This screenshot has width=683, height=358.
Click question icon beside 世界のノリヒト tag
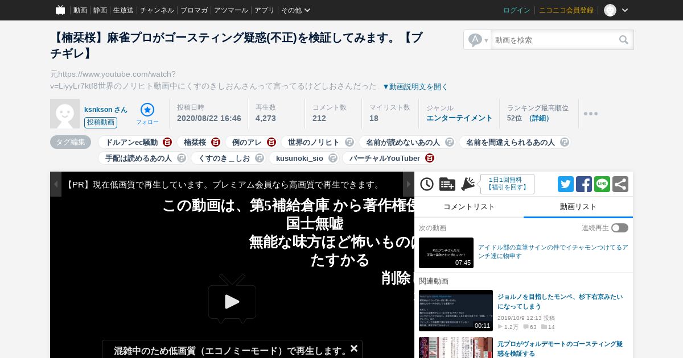tap(349, 142)
